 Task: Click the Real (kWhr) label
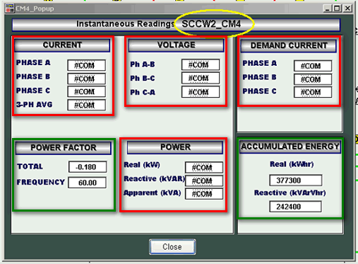(x=292, y=164)
